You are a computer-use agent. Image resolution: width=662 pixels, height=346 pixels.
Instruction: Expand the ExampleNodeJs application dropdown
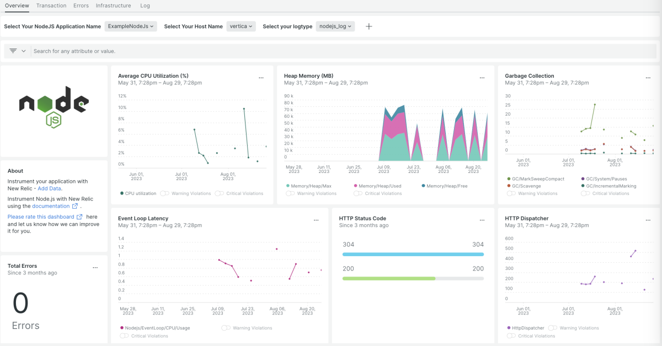pos(131,26)
